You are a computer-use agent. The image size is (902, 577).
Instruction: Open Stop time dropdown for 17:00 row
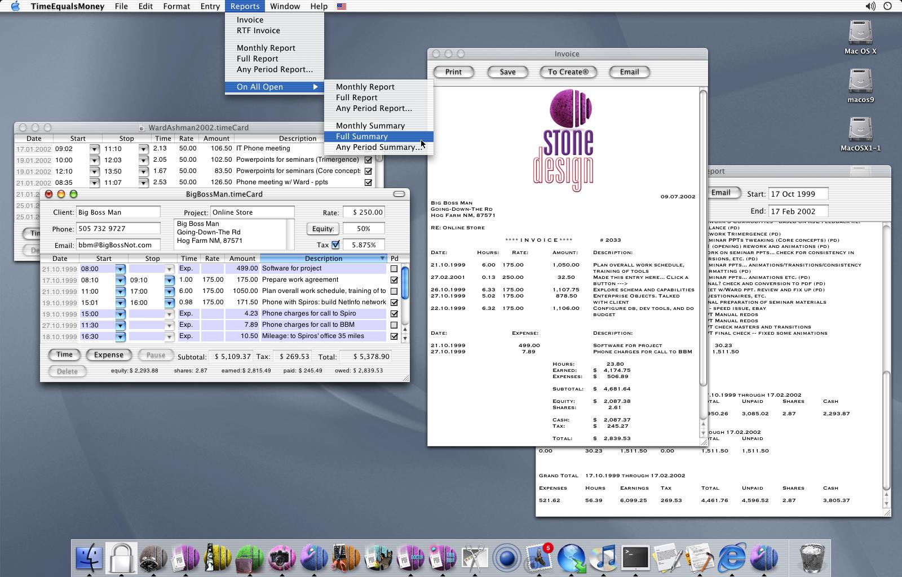[x=169, y=292]
